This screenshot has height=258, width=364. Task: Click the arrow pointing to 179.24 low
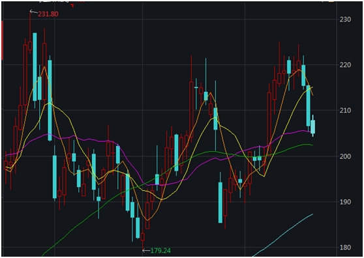coord(146,251)
